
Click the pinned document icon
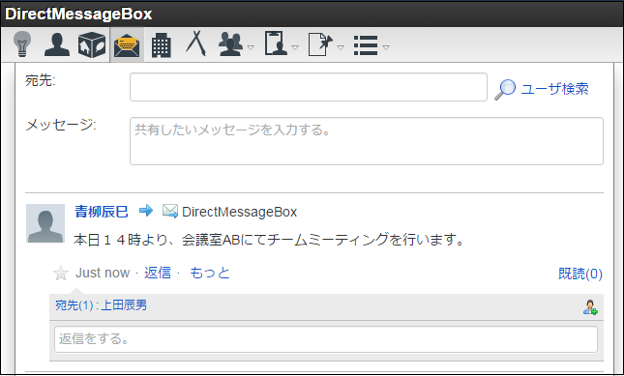pyautogui.click(x=321, y=44)
